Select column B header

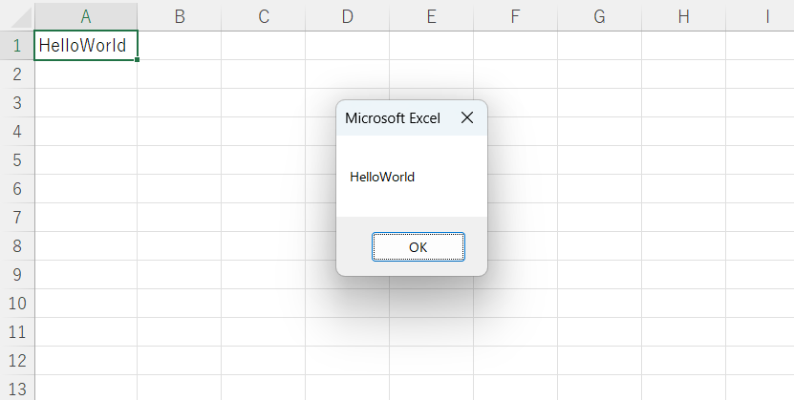coord(179,16)
